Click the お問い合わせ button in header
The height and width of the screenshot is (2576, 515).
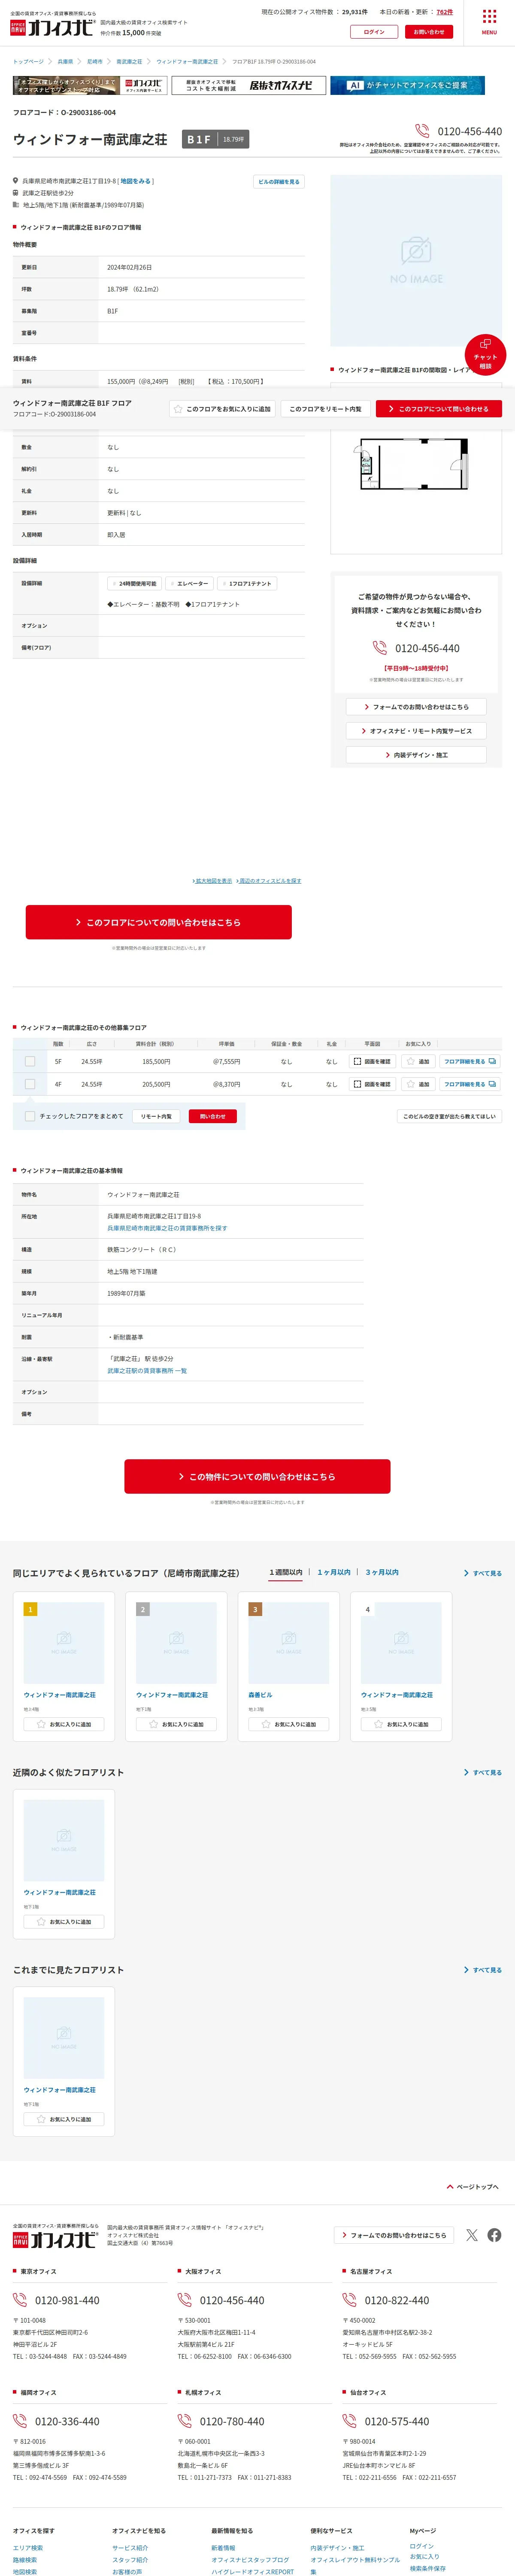[429, 32]
